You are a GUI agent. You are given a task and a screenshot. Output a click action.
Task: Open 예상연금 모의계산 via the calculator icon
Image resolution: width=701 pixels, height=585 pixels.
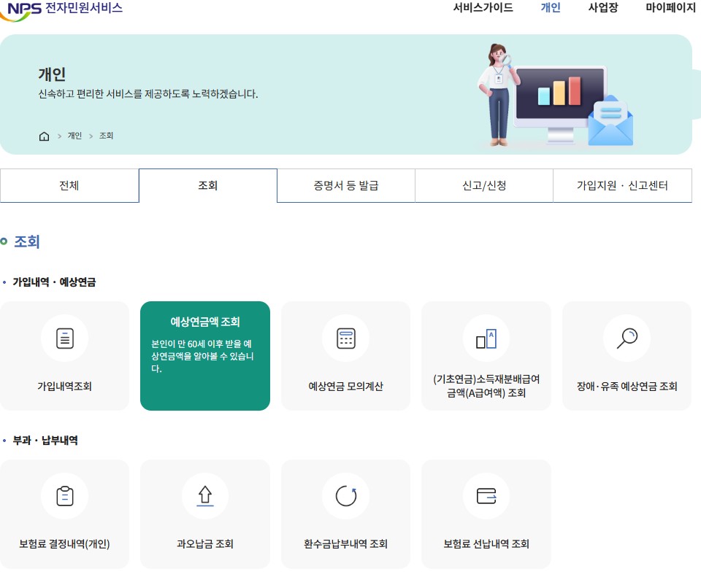point(345,338)
